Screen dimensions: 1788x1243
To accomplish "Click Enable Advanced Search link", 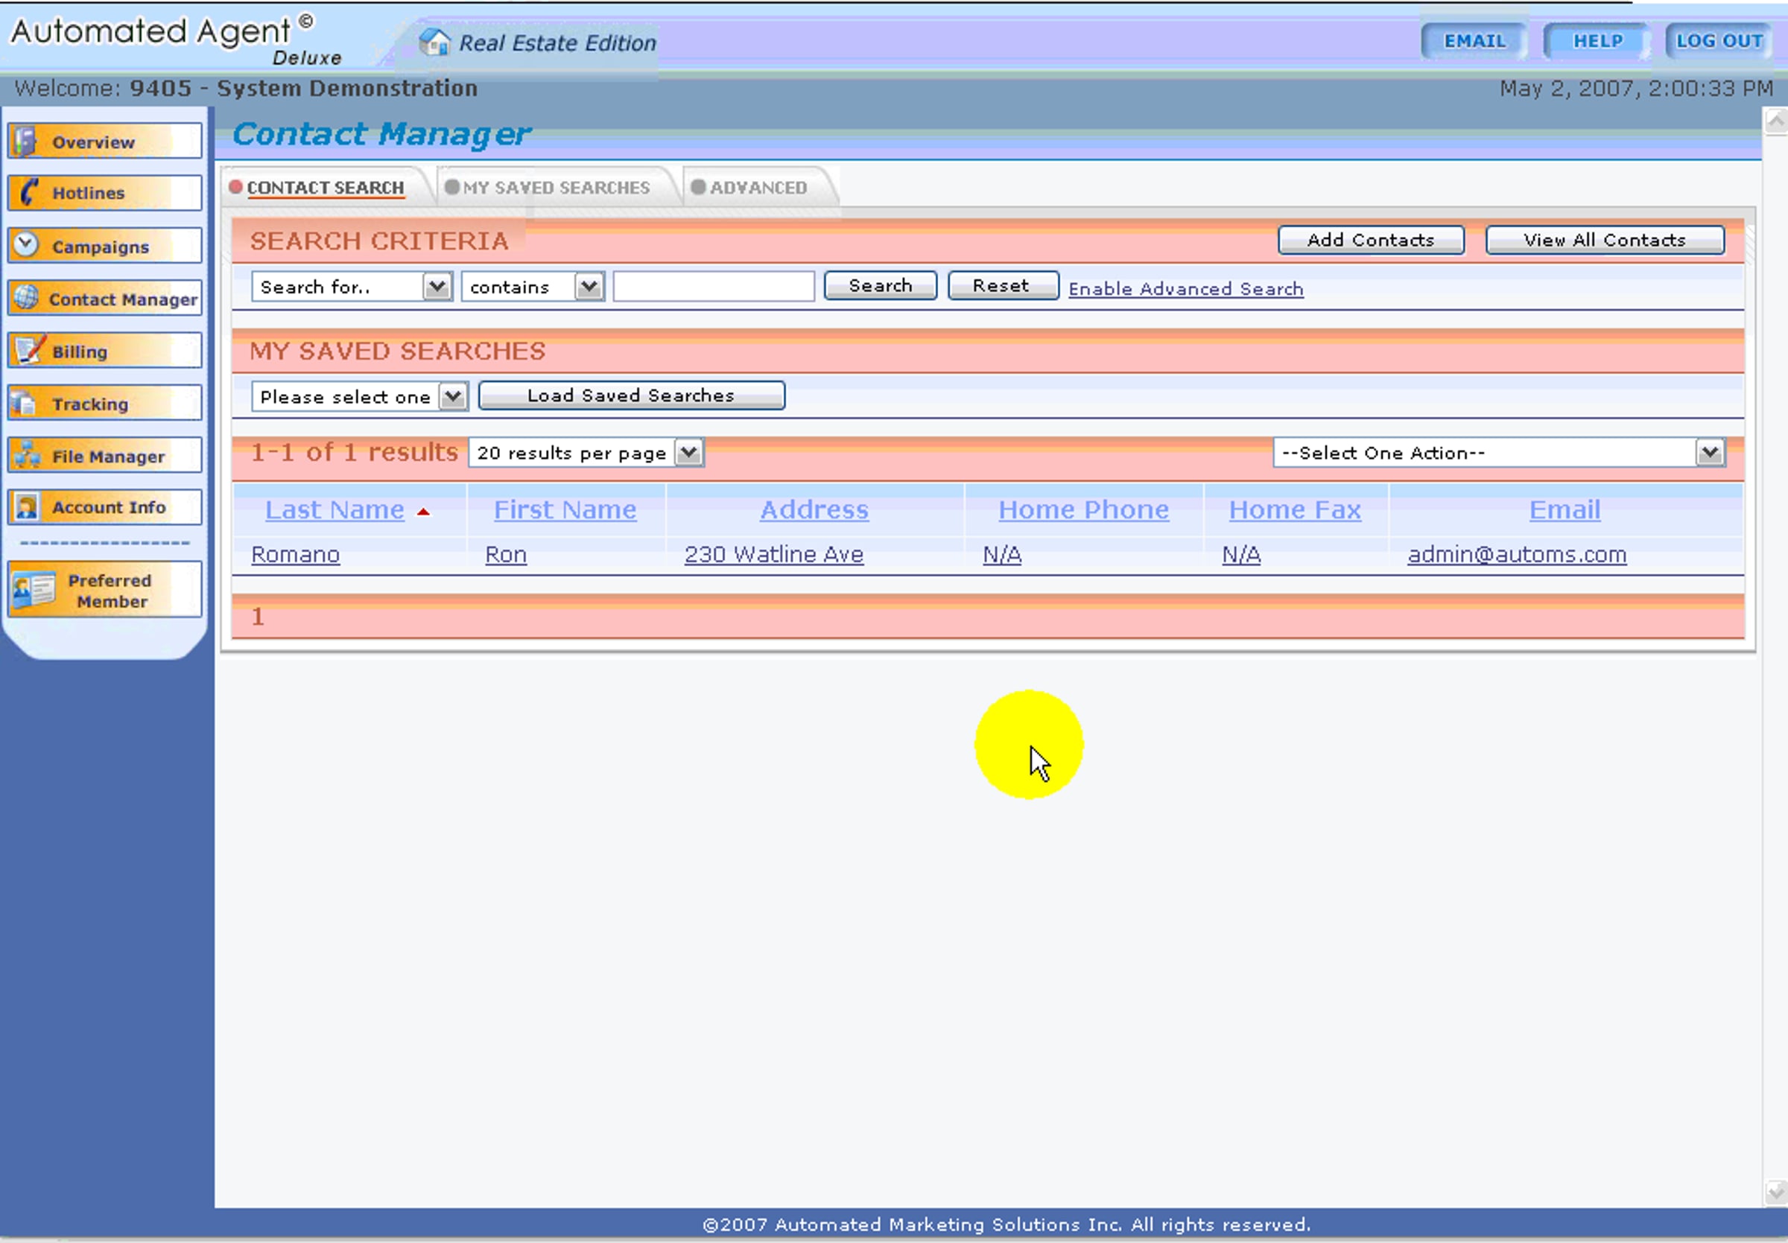I will click(1185, 289).
